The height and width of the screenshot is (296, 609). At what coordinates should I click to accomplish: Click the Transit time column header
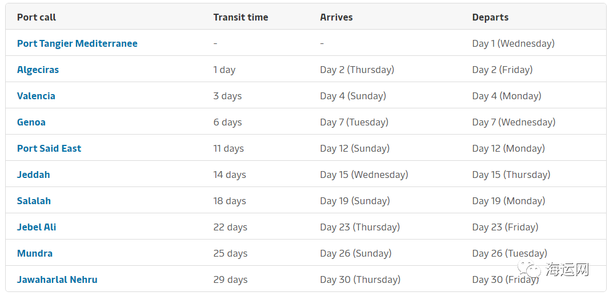pos(241,18)
